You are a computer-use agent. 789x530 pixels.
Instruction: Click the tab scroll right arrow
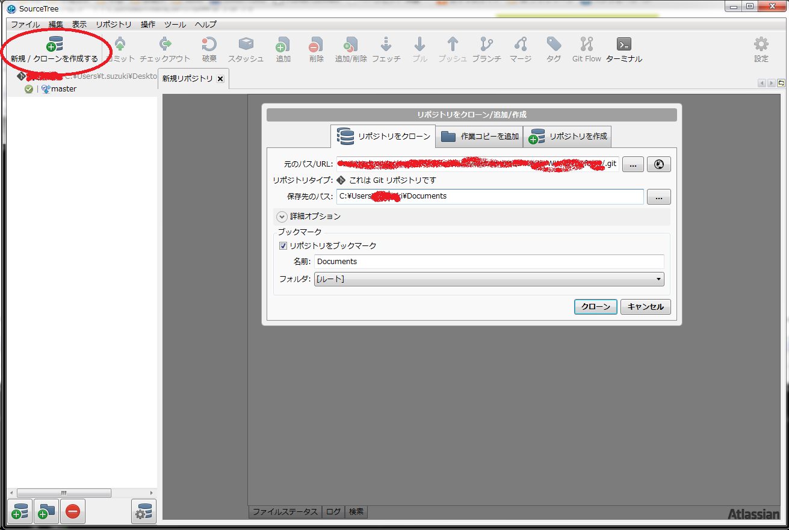[x=772, y=83]
